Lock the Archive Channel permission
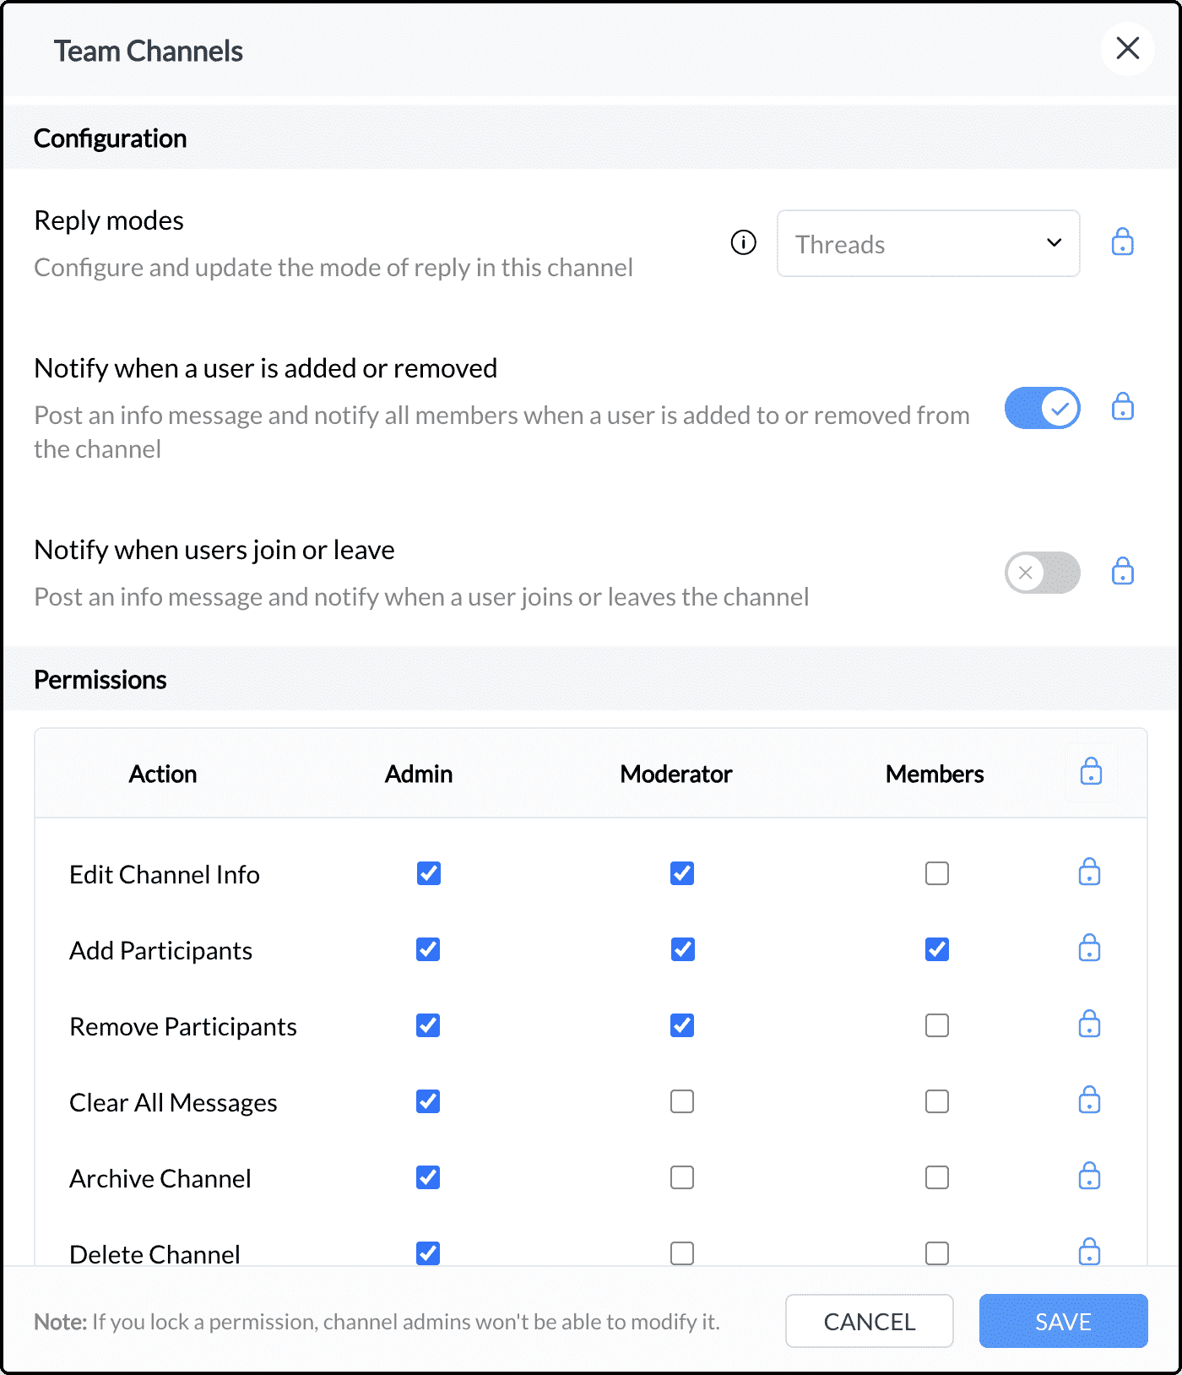This screenshot has height=1375, width=1182. (x=1089, y=1177)
